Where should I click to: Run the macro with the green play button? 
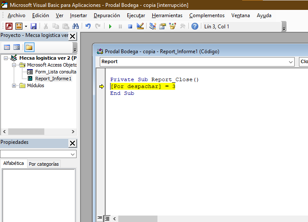tap(110, 26)
